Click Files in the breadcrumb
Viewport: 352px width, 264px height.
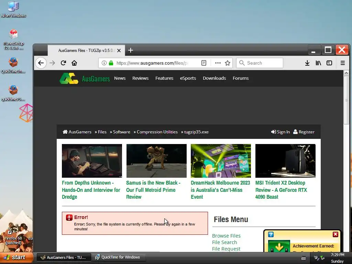tap(102, 132)
